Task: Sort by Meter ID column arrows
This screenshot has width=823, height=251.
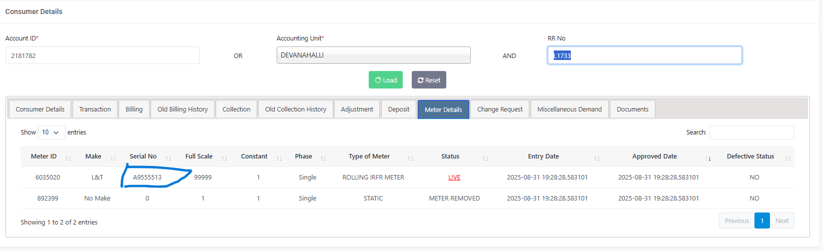Action: coord(69,158)
